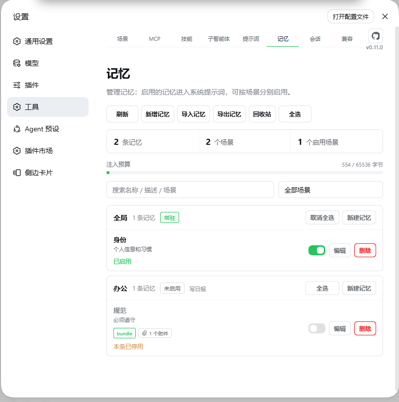Click the top 全选 button
Viewport: 399px width, 402px height.
pos(295,114)
